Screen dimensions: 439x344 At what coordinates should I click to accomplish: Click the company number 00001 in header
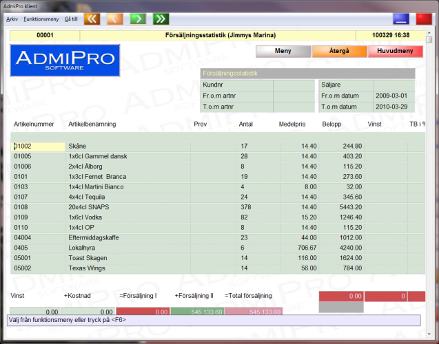(x=45, y=36)
